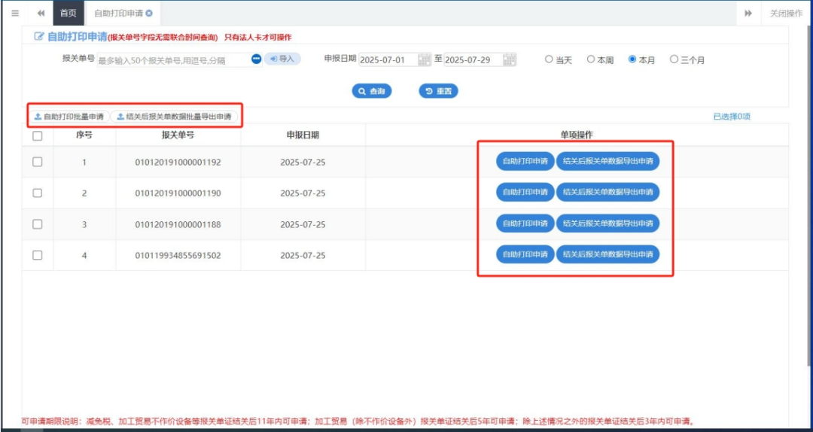Click 结关后报关单数据导出申请 for 010120191000001188

click(607, 224)
